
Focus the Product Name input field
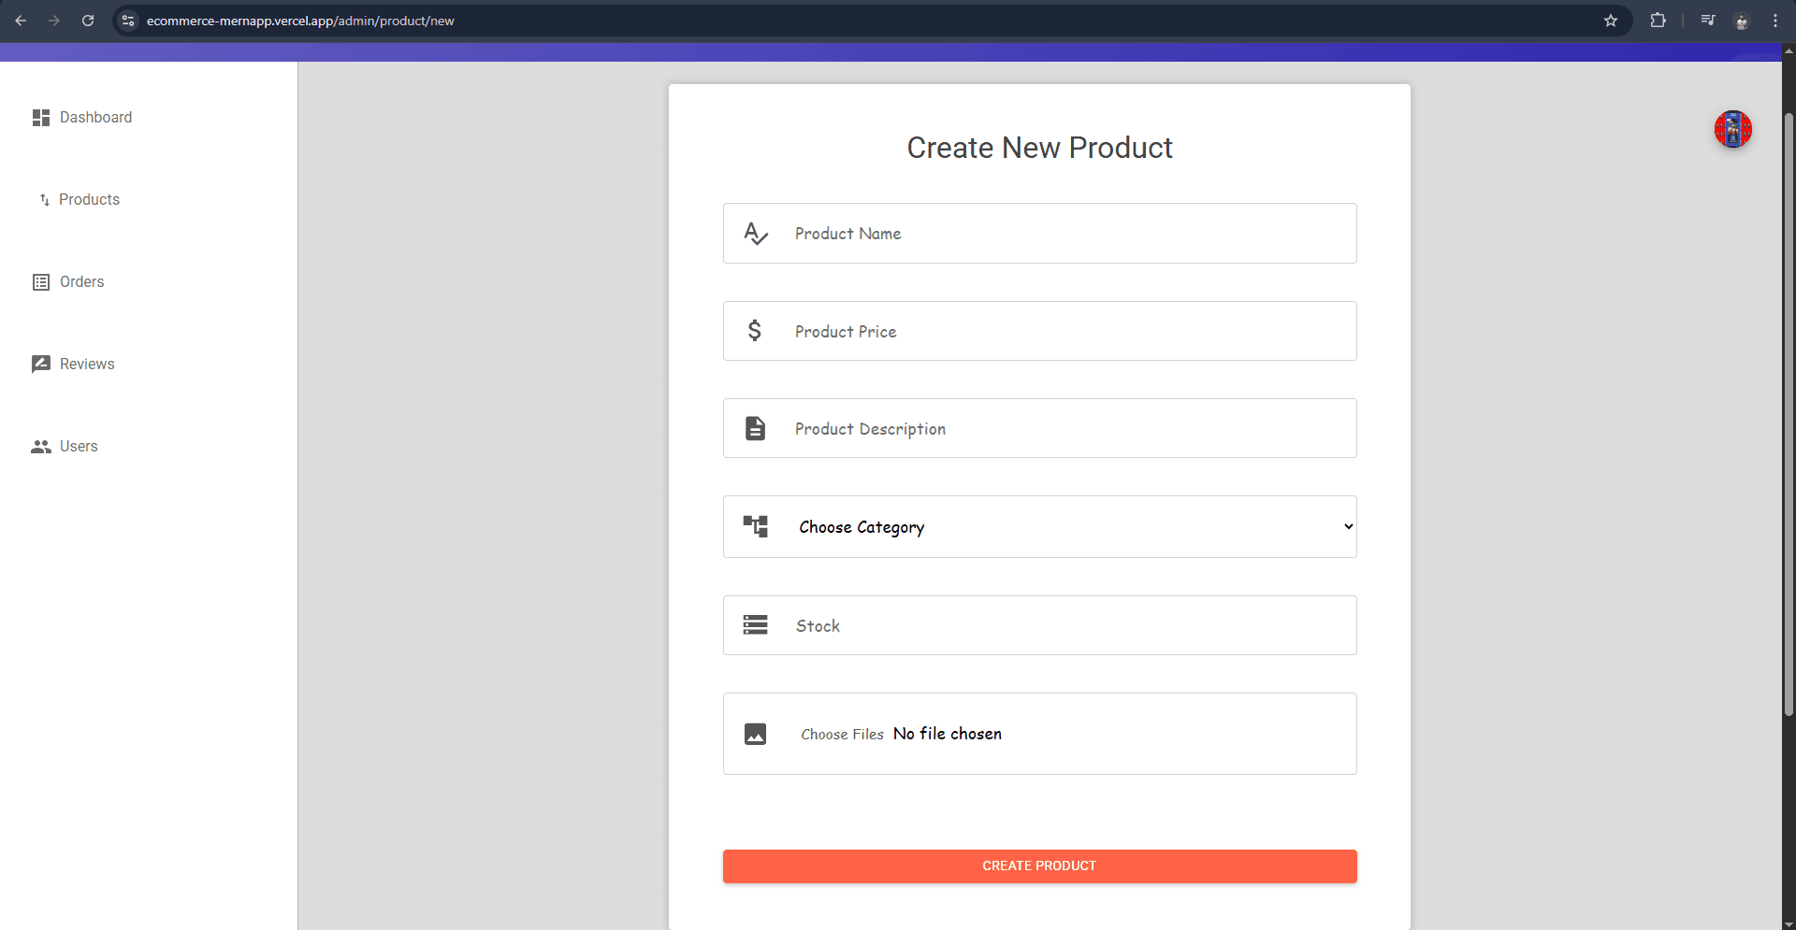1066,234
